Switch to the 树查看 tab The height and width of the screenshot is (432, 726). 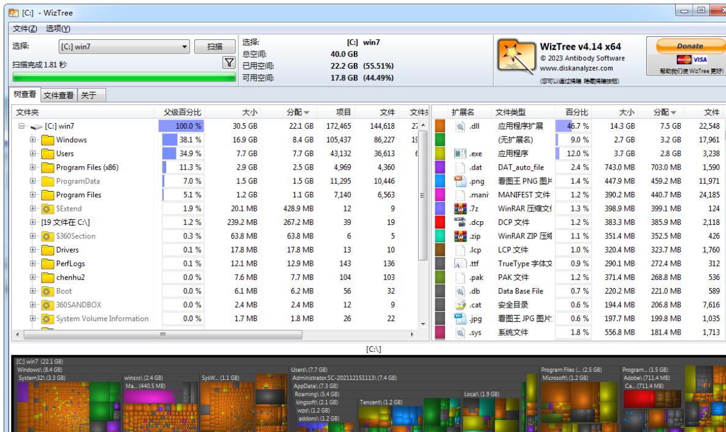click(25, 94)
